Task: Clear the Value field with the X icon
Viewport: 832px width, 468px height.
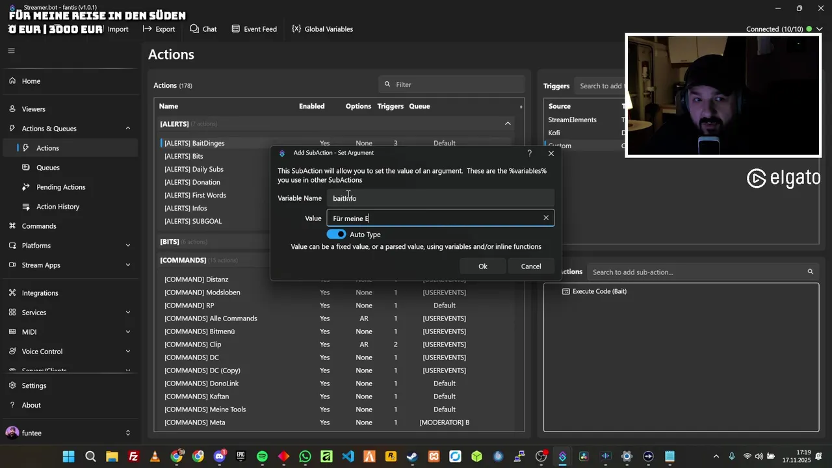Action: pyautogui.click(x=546, y=218)
